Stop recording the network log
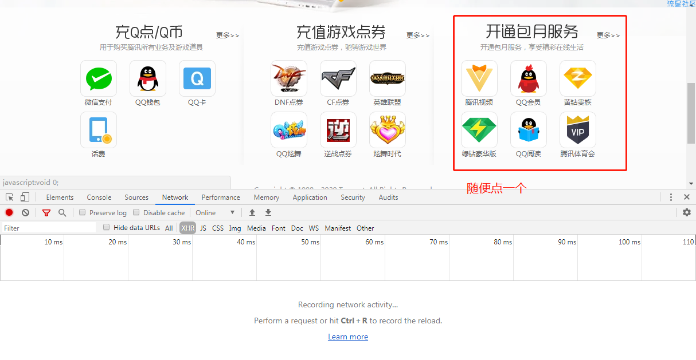This screenshot has height=360, width=696. click(9, 212)
